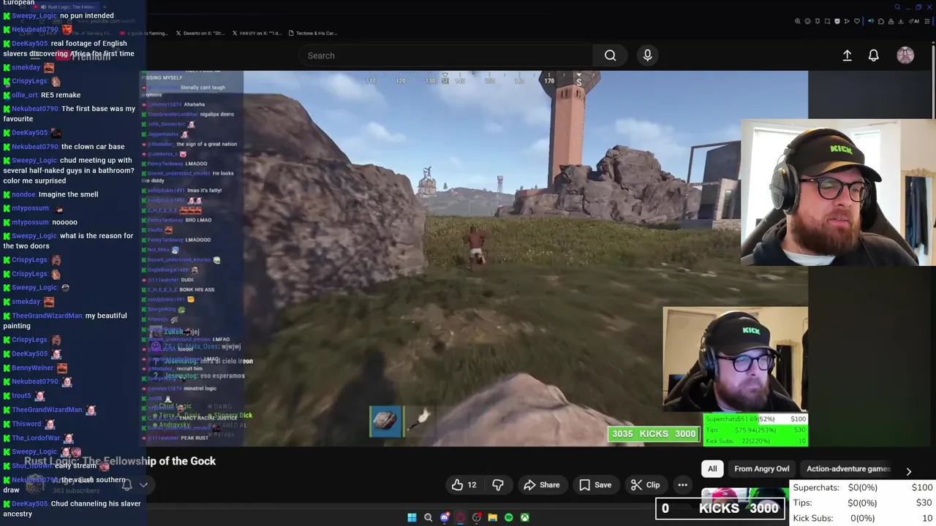Image resolution: width=936 pixels, height=526 pixels.
Task: Click username The_LordofWar in chat
Action: pyautogui.click(x=36, y=438)
